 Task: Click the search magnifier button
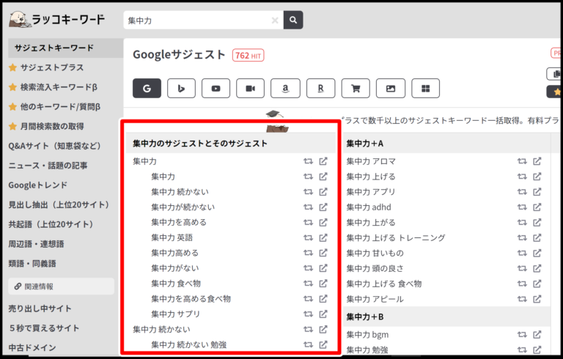[293, 20]
